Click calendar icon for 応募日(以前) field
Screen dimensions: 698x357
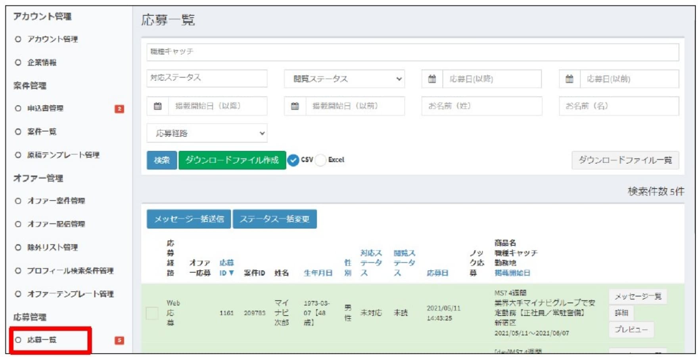coord(569,79)
